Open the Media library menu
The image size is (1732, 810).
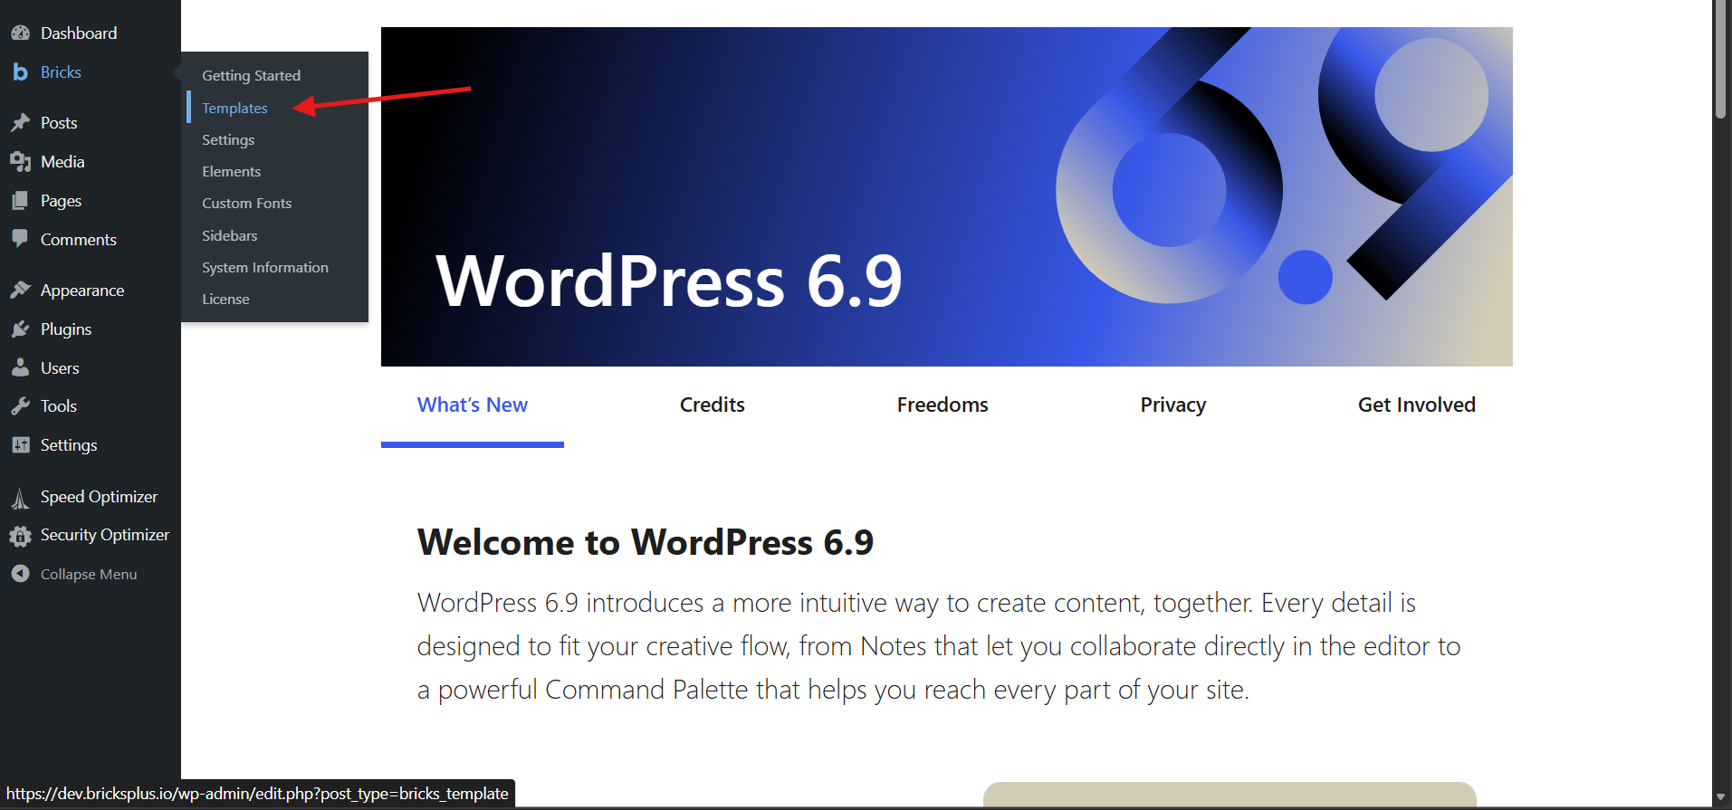click(62, 162)
